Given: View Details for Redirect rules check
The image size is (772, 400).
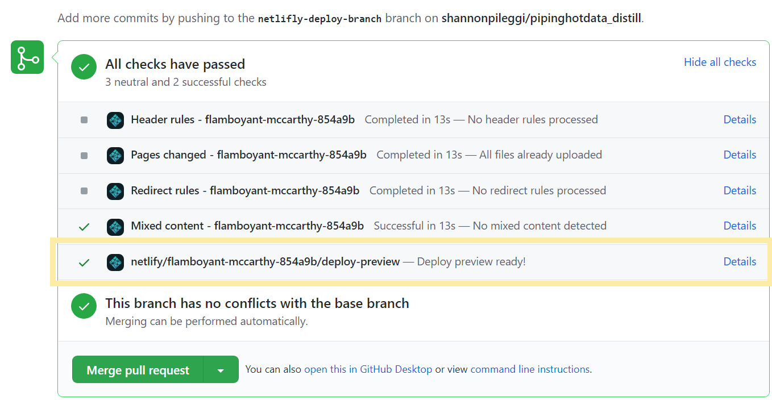Looking at the screenshot, I should pos(740,191).
